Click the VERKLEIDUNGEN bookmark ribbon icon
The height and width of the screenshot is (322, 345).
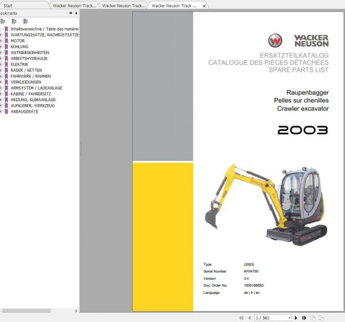click(6, 82)
